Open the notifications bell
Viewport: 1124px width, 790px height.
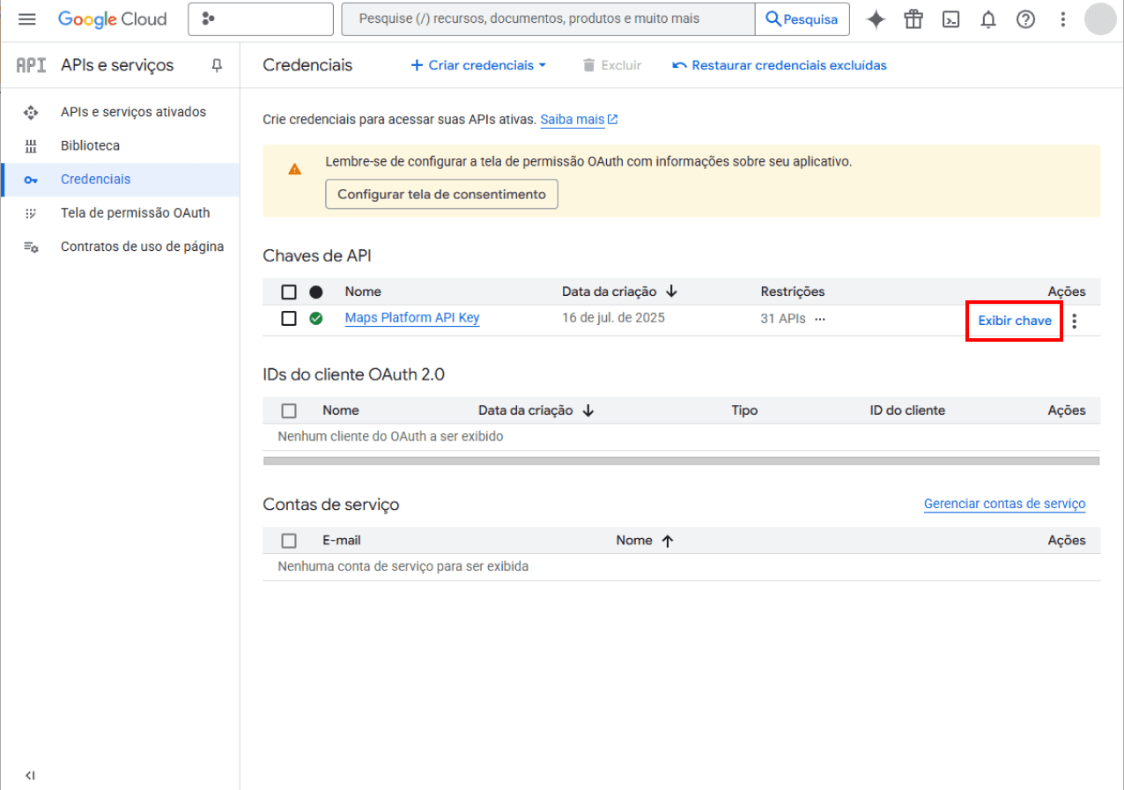pyautogui.click(x=988, y=19)
